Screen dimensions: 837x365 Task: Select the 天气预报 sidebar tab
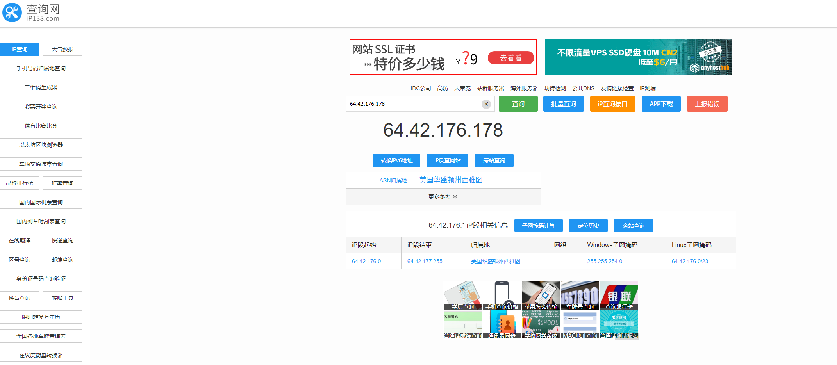point(62,49)
